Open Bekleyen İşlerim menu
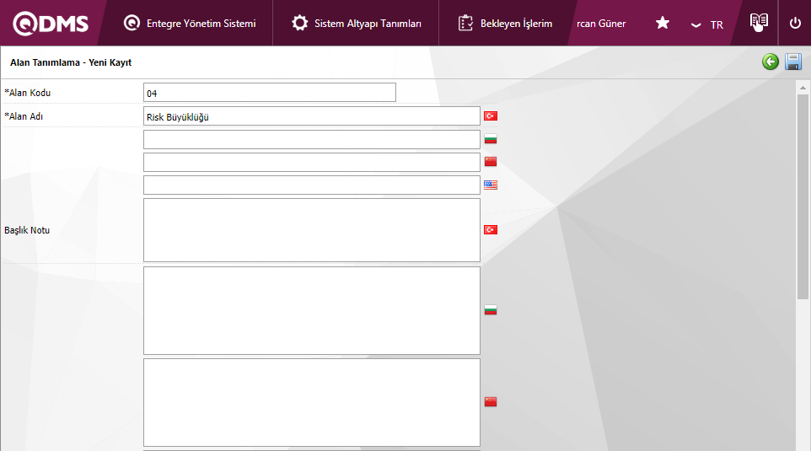This screenshot has width=811, height=451. tap(506, 24)
